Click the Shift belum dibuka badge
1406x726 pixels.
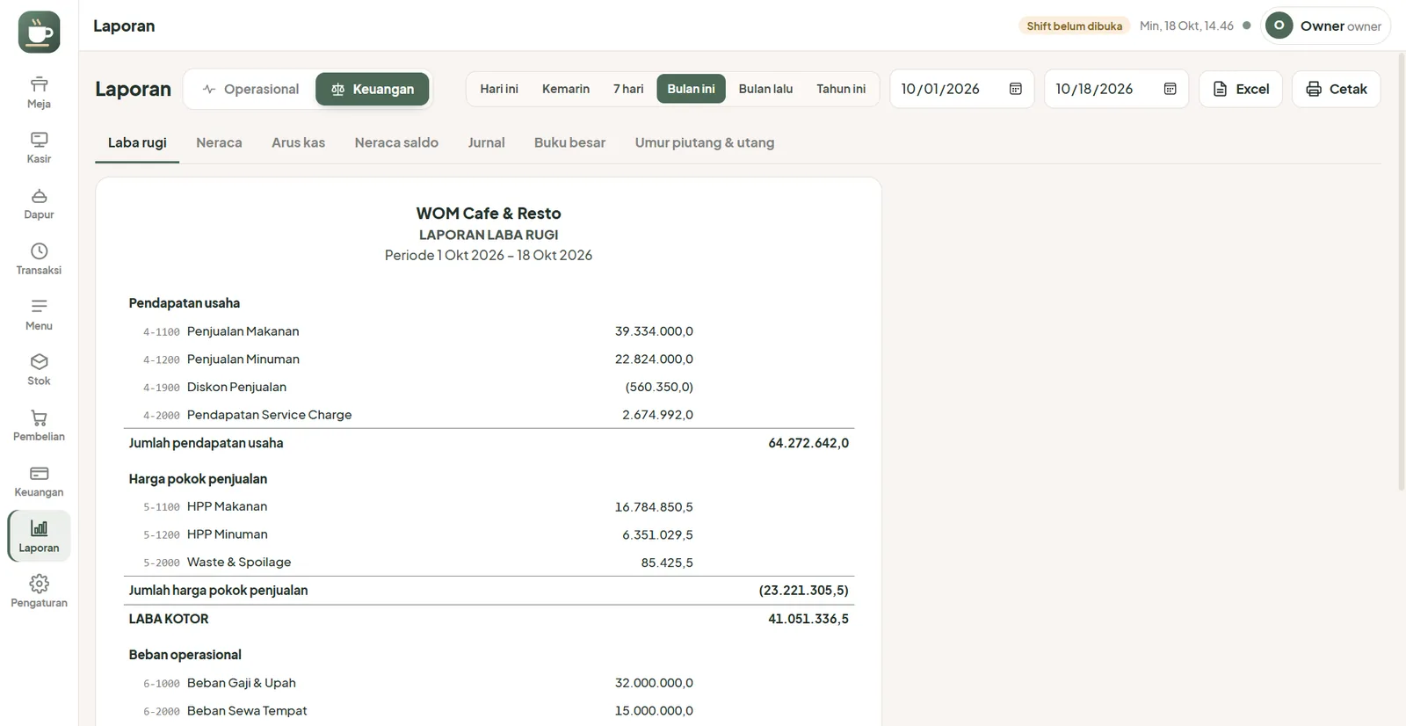tap(1074, 26)
